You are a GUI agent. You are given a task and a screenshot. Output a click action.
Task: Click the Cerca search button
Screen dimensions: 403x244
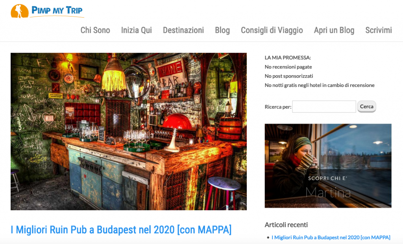pyautogui.click(x=366, y=106)
